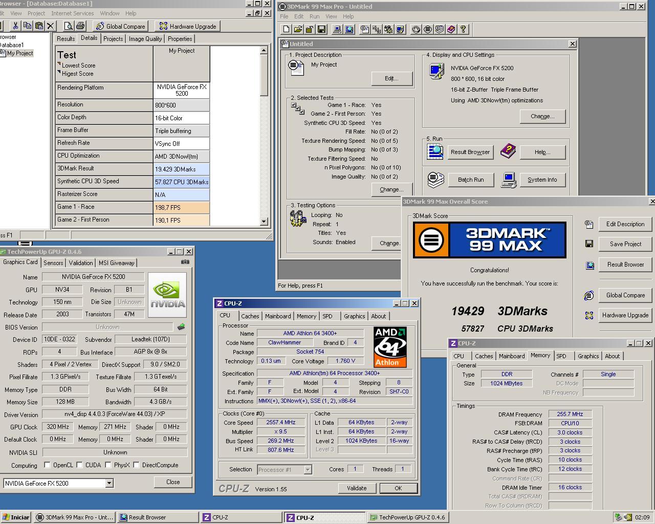
Task: Click Open project folder icon in 3DMark toolbar
Action: click(x=298, y=30)
